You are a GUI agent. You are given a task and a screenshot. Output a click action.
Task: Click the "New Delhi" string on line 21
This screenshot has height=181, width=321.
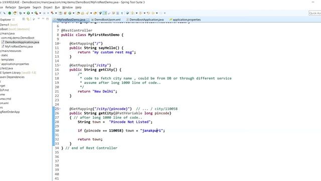pos(104,92)
